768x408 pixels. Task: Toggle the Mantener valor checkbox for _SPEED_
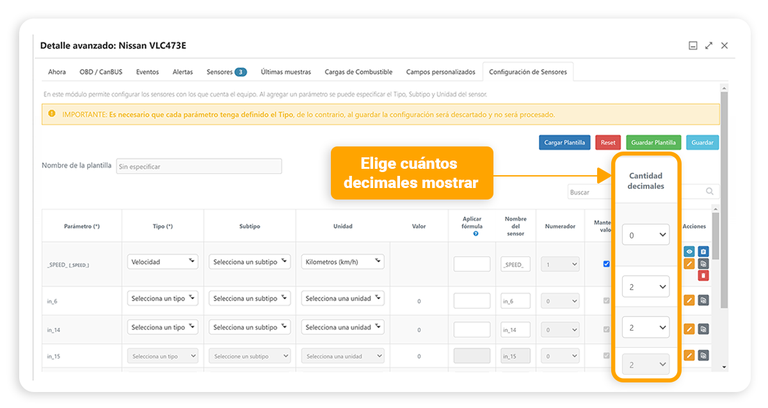[606, 263]
